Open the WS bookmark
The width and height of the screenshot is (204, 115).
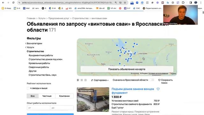click(69, 8)
